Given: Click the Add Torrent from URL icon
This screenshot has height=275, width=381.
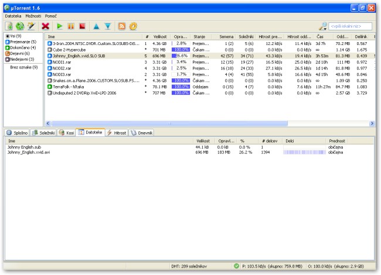Looking at the screenshot, I should click(20, 26).
